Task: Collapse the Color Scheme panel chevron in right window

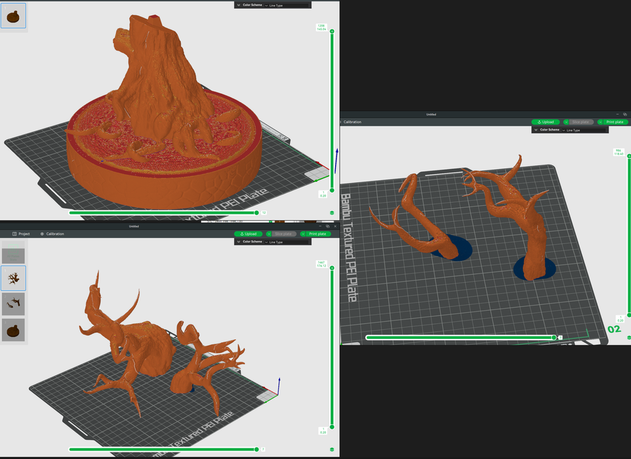Action: (536, 130)
